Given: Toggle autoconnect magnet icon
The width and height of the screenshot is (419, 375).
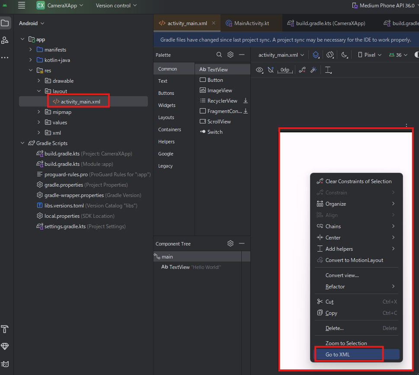Looking at the screenshot, I should tap(271, 70).
